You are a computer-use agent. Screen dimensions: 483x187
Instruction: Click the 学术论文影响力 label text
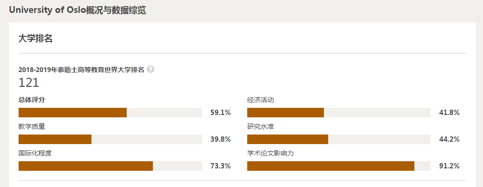[x=270, y=153]
